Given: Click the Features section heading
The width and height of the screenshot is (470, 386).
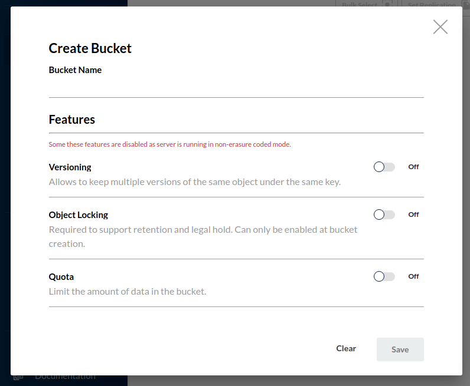Looking at the screenshot, I should click(x=71, y=120).
